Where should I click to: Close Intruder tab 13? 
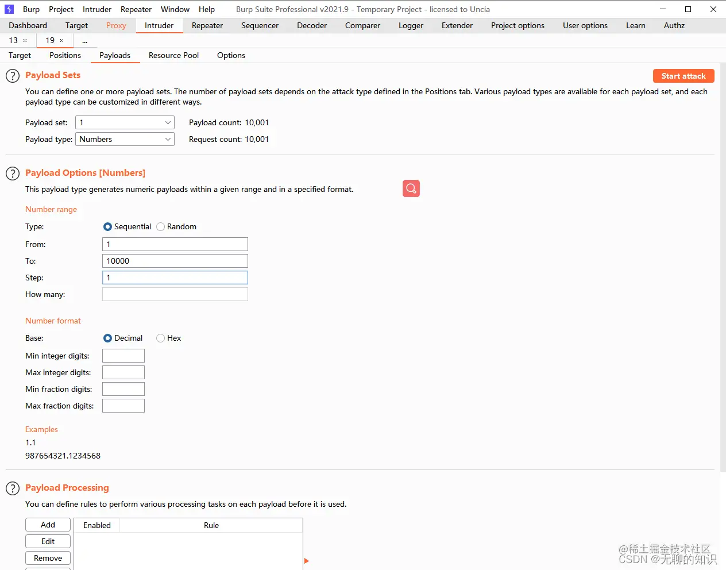(25, 40)
